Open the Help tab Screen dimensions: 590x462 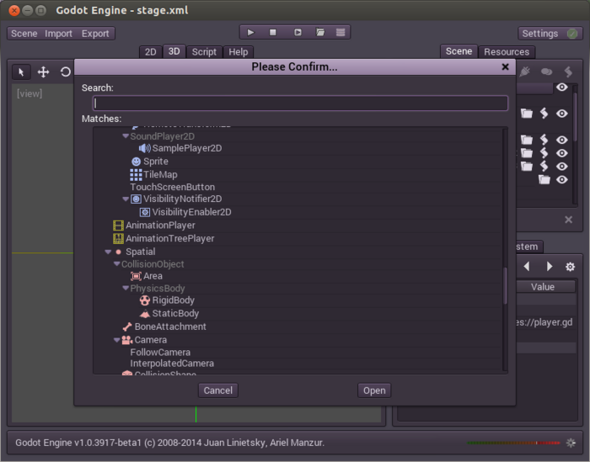tap(239, 52)
